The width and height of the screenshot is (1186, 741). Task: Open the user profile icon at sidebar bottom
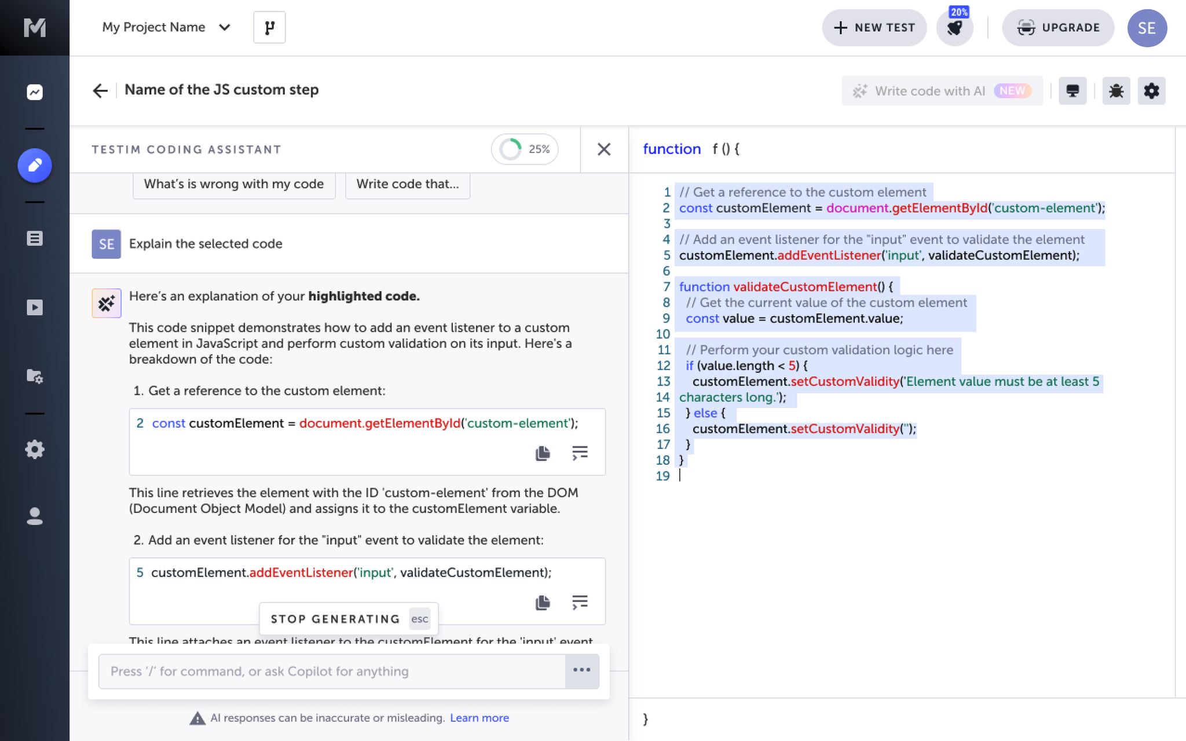(x=35, y=517)
